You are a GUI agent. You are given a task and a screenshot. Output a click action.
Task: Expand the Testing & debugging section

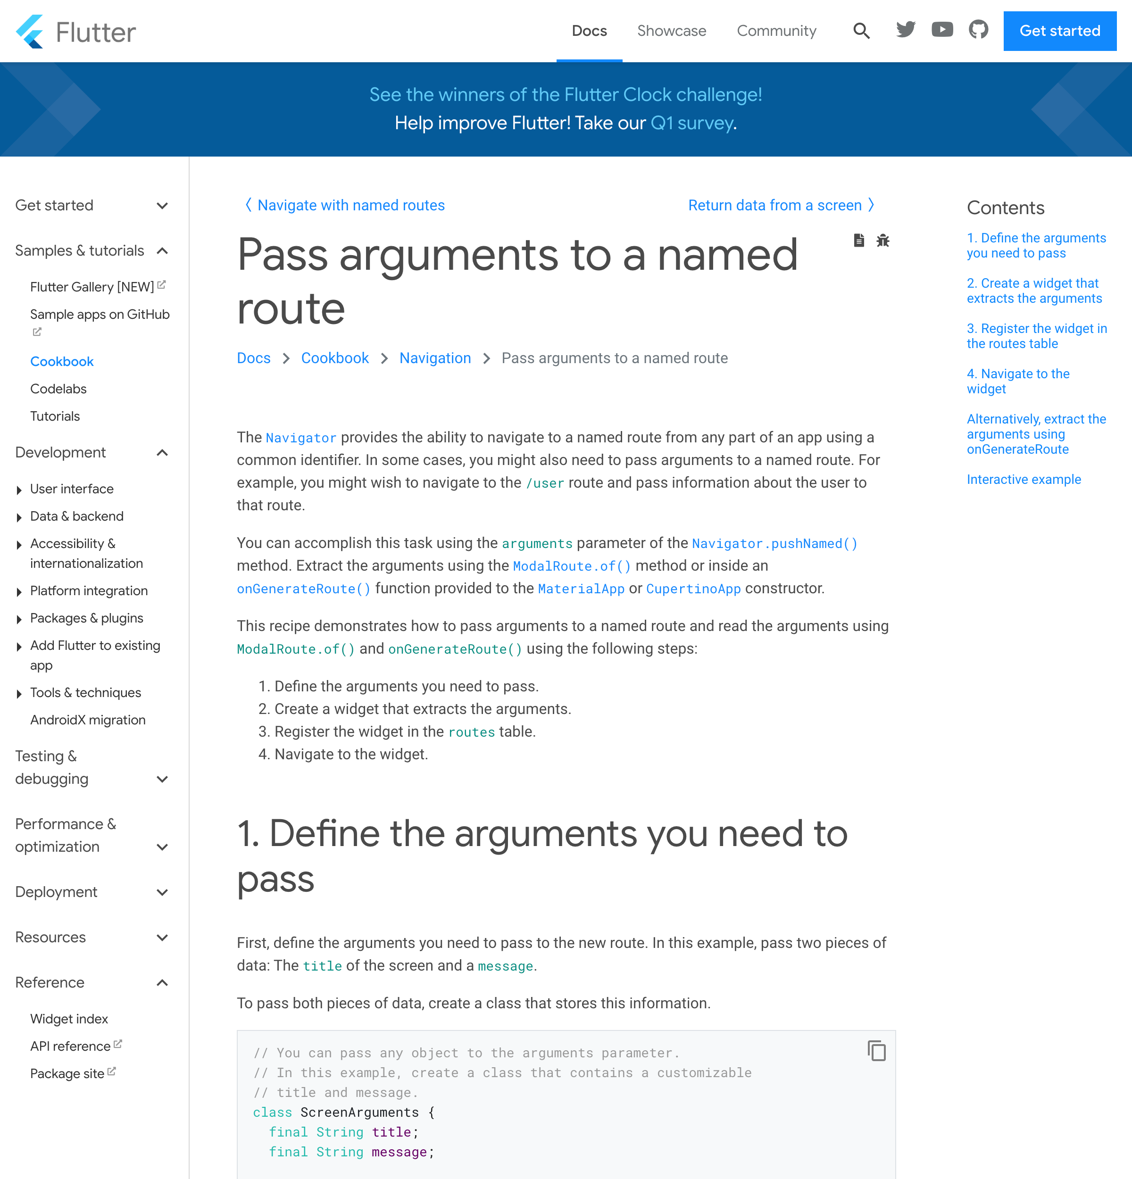163,779
